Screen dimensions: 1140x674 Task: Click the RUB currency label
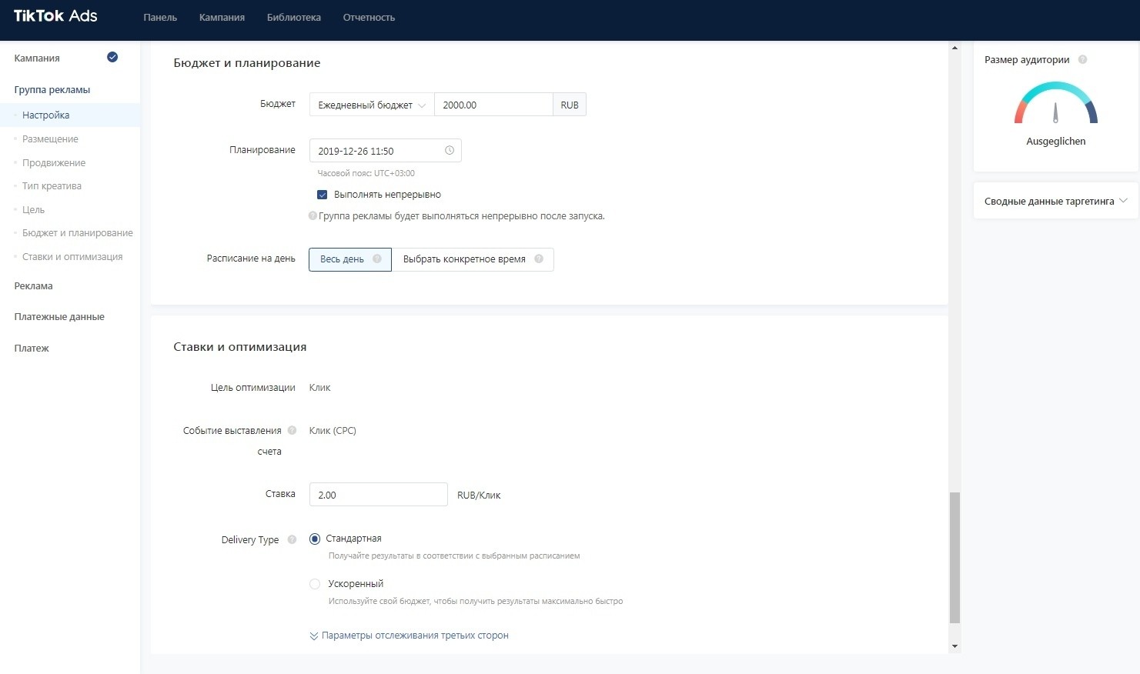[570, 105]
